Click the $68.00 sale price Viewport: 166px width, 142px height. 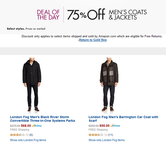pos(26,126)
